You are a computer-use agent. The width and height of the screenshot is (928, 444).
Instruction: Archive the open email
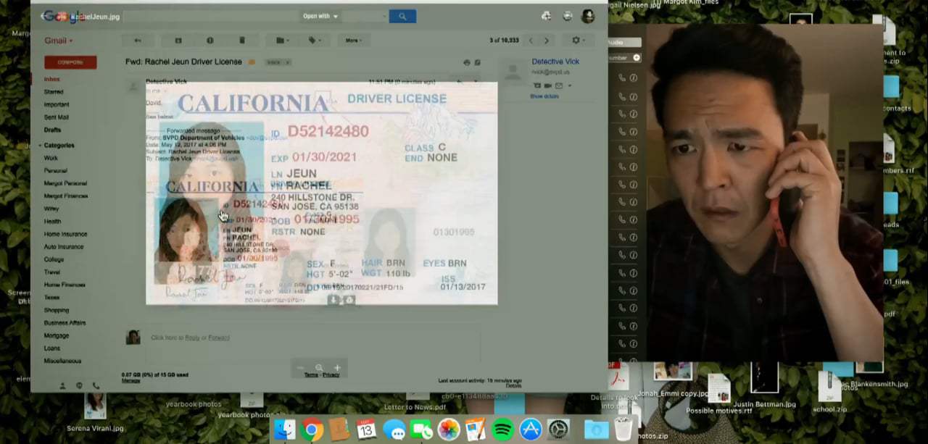[x=178, y=41]
